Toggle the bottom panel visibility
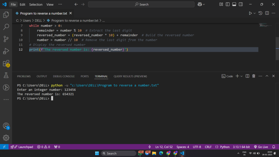279x157 pixels. pos(234,4)
